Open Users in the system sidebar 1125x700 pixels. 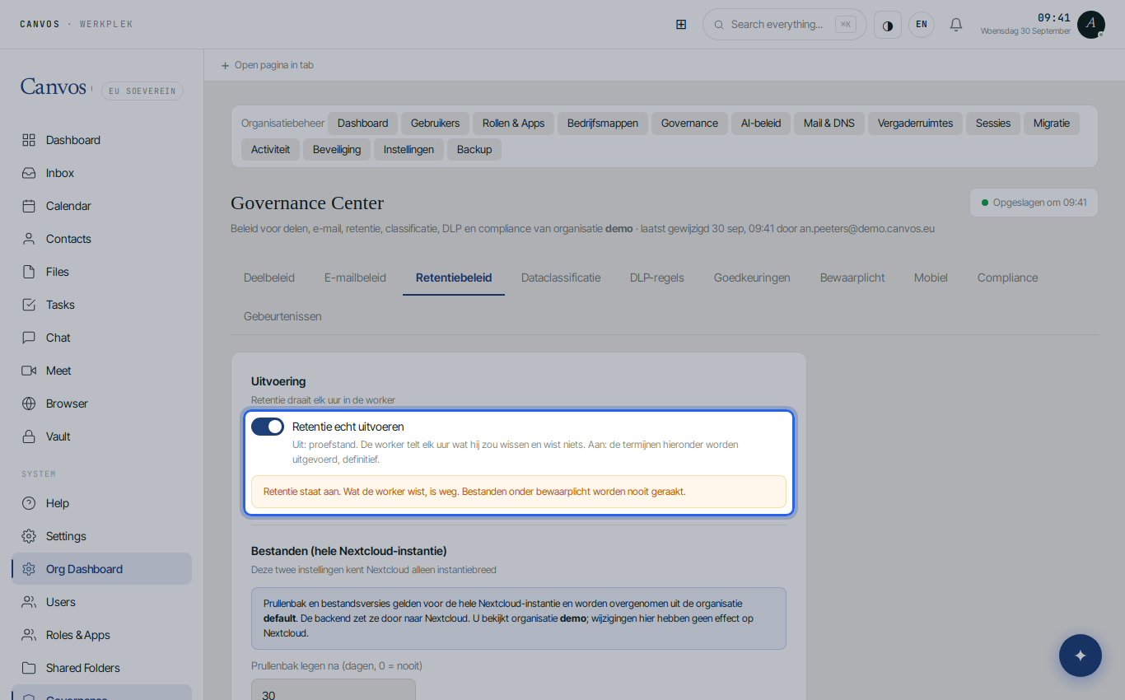102,602
